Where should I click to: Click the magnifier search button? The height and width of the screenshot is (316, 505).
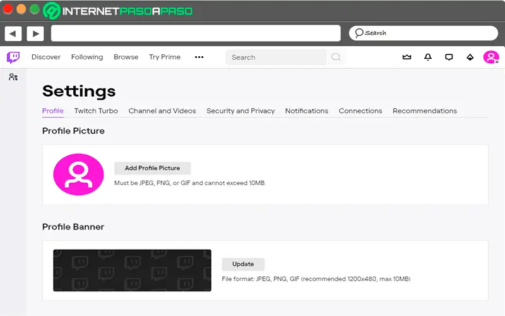(x=336, y=58)
